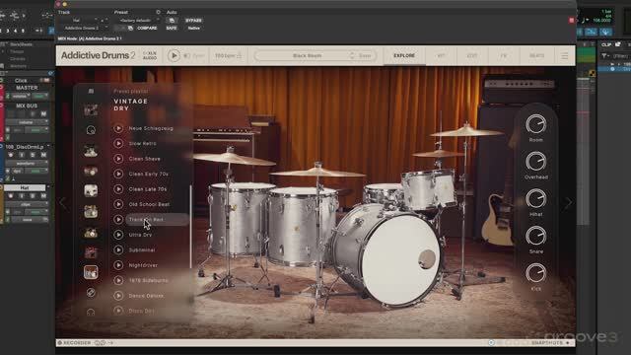Preview the Clean Shave preset
The height and width of the screenshot is (355, 631).
[118, 159]
